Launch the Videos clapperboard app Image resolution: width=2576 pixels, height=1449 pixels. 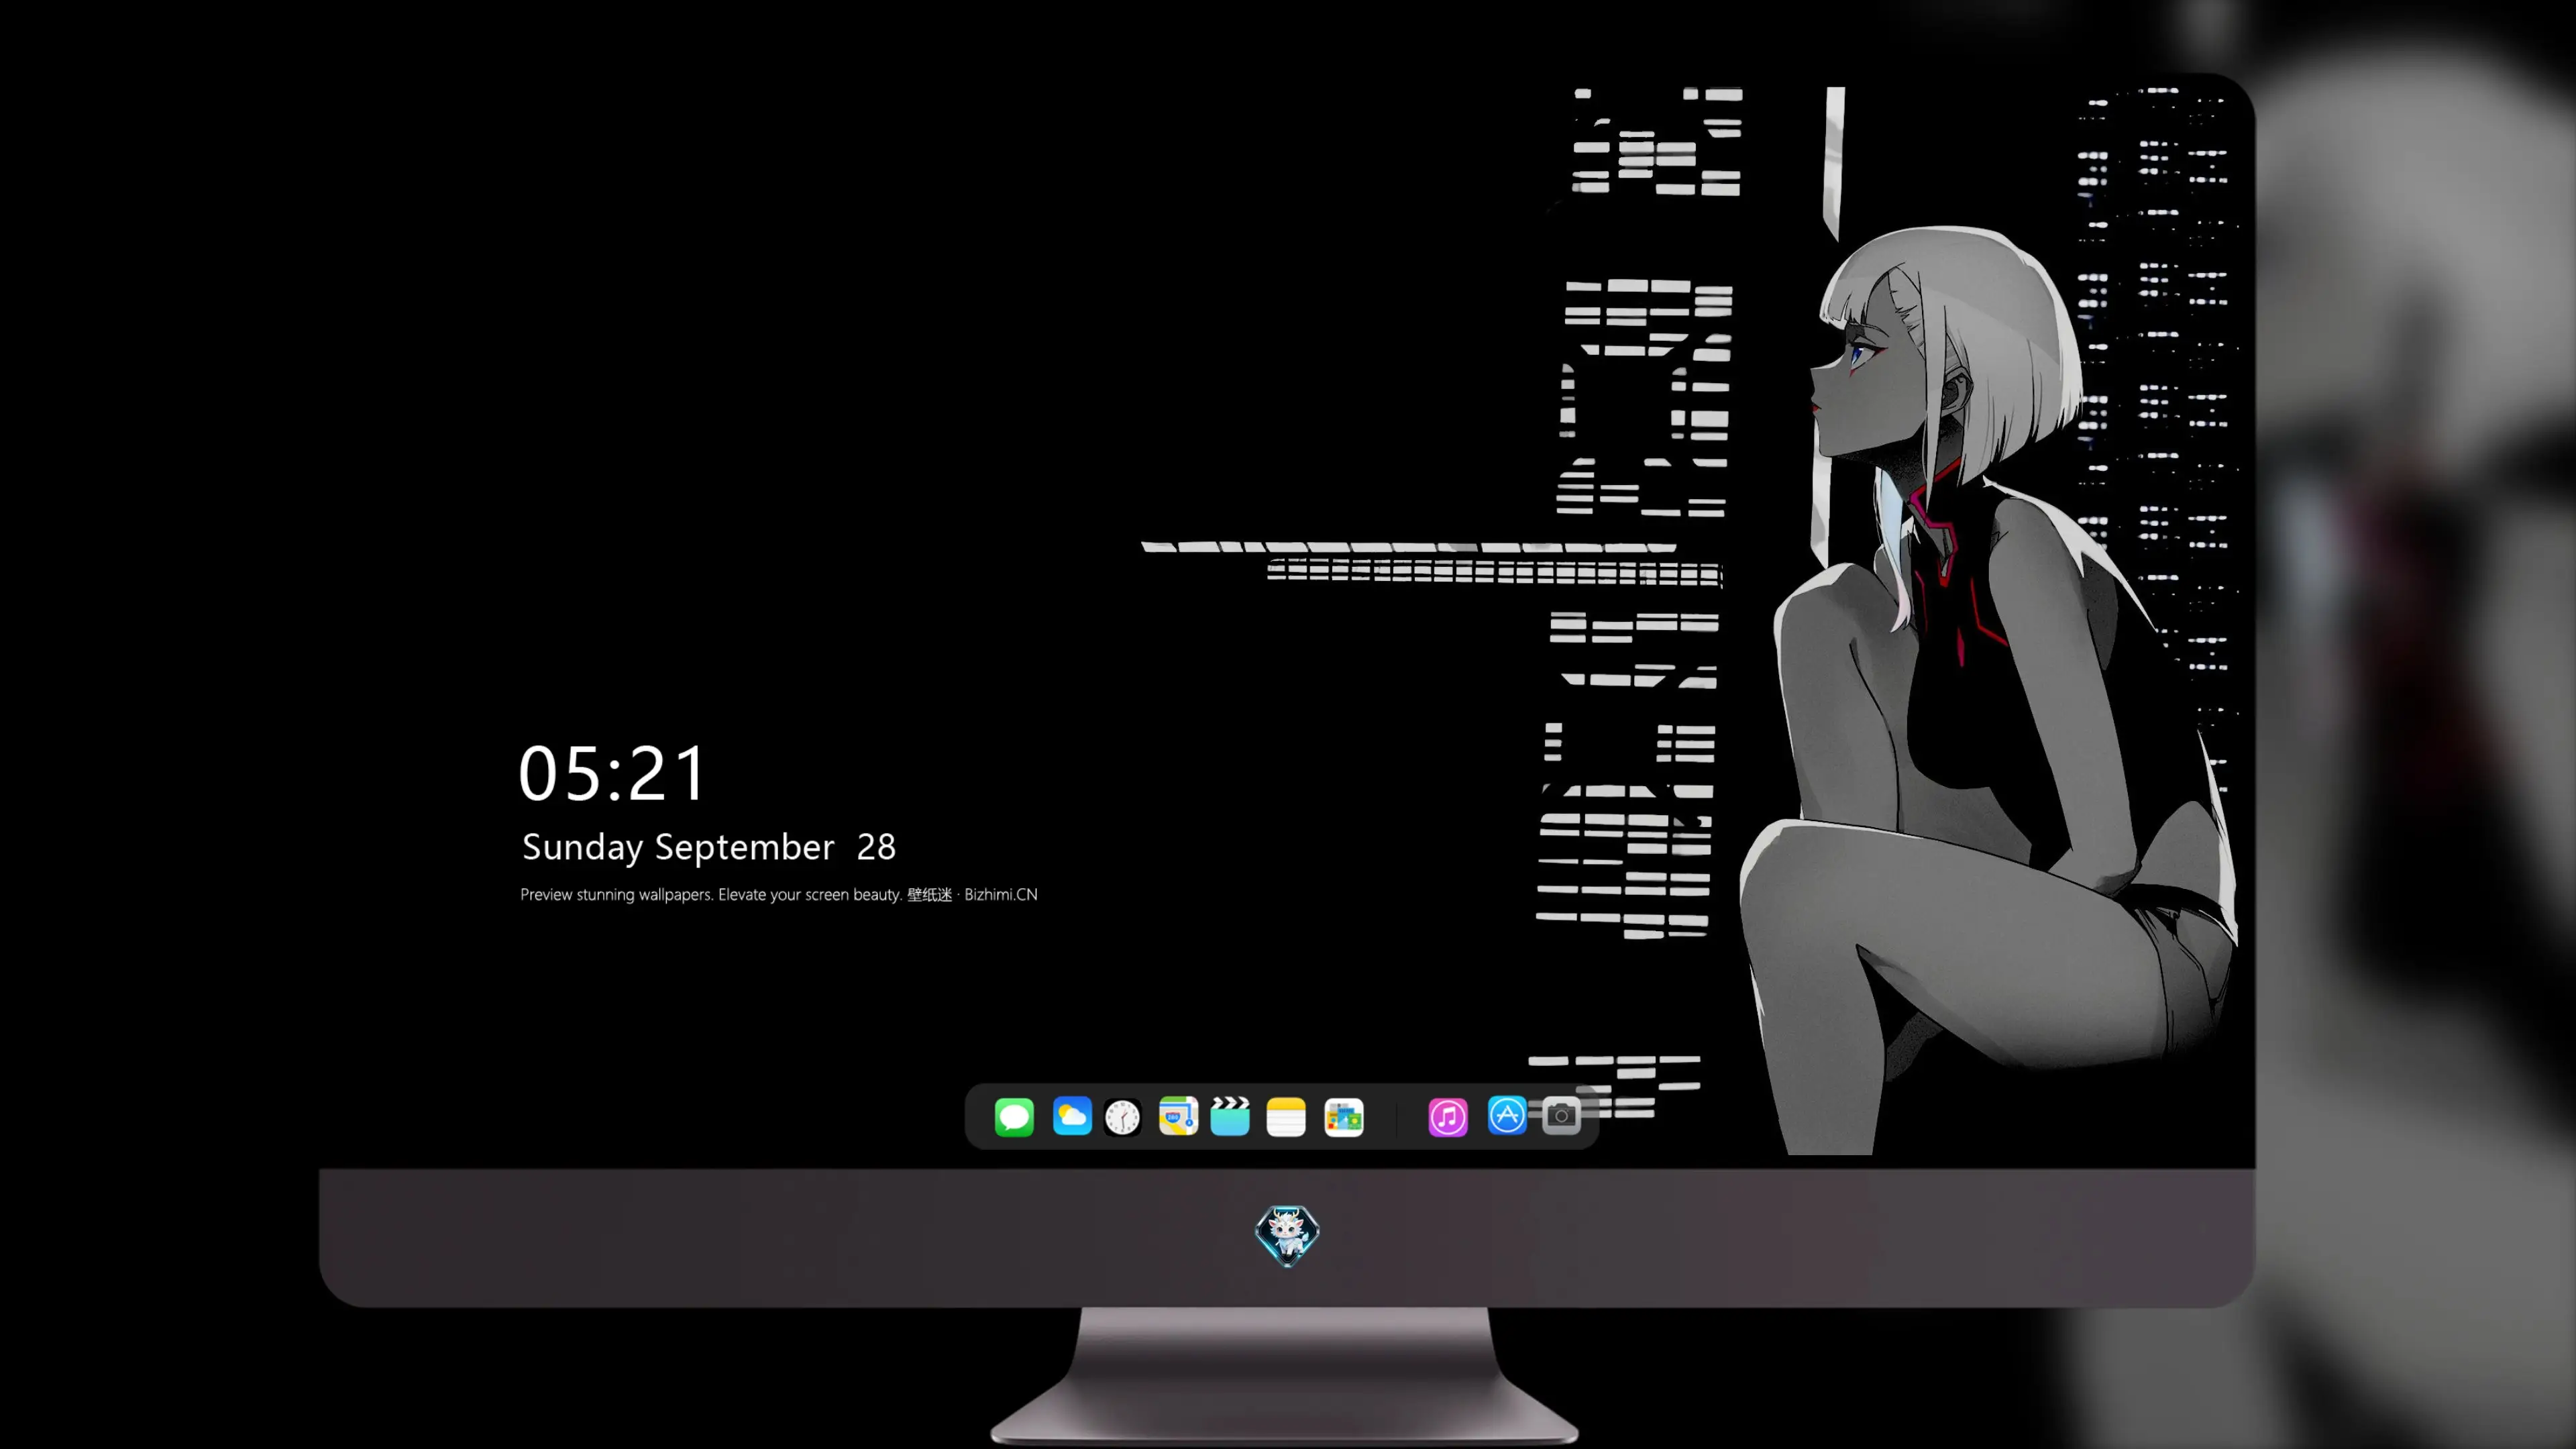click(1230, 1116)
